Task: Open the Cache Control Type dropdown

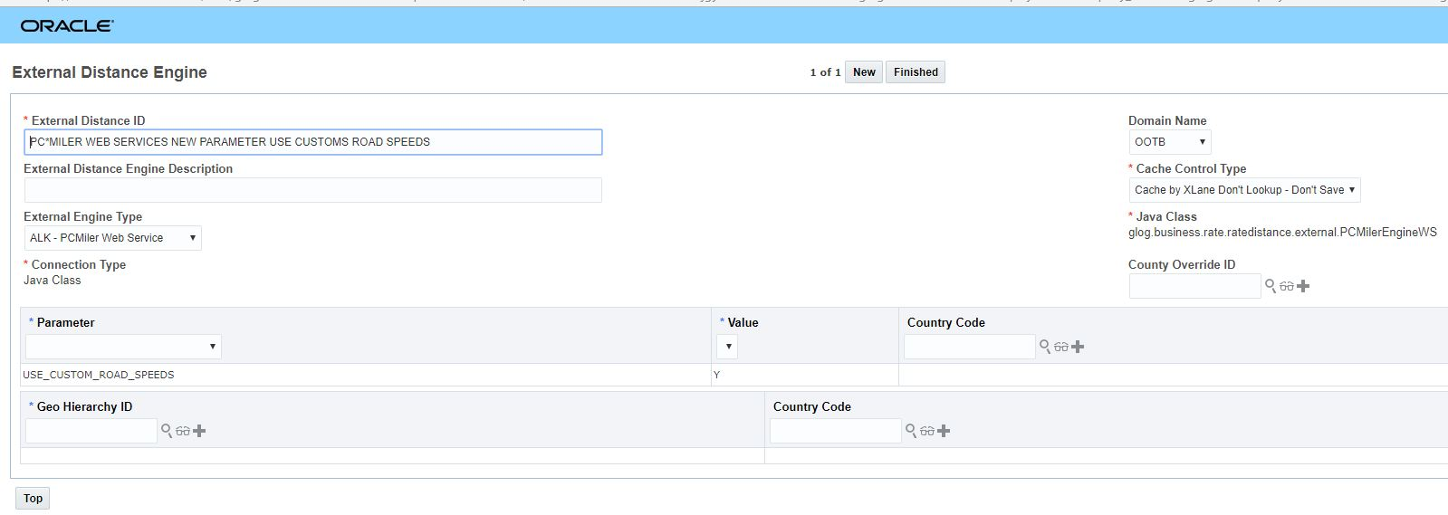Action: (x=1244, y=190)
